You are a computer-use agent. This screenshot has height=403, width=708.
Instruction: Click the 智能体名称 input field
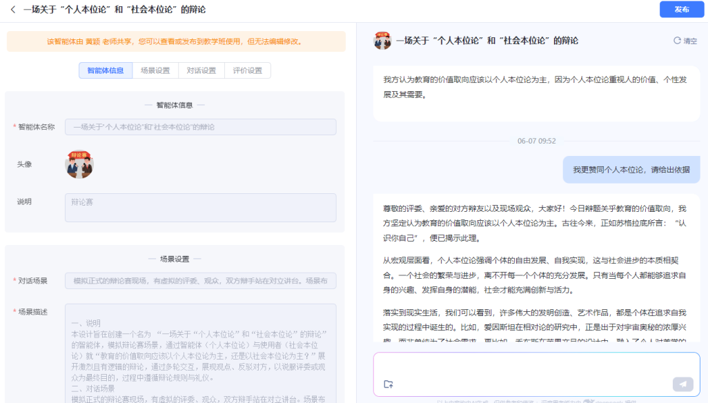pos(199,127)
